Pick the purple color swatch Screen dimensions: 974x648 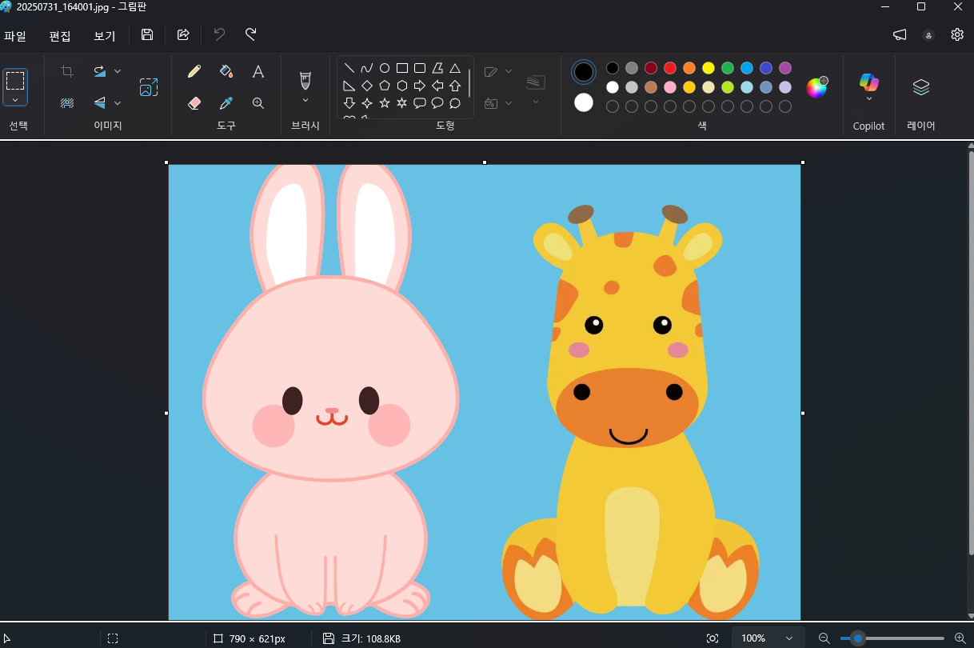click(x=785, y=68)
